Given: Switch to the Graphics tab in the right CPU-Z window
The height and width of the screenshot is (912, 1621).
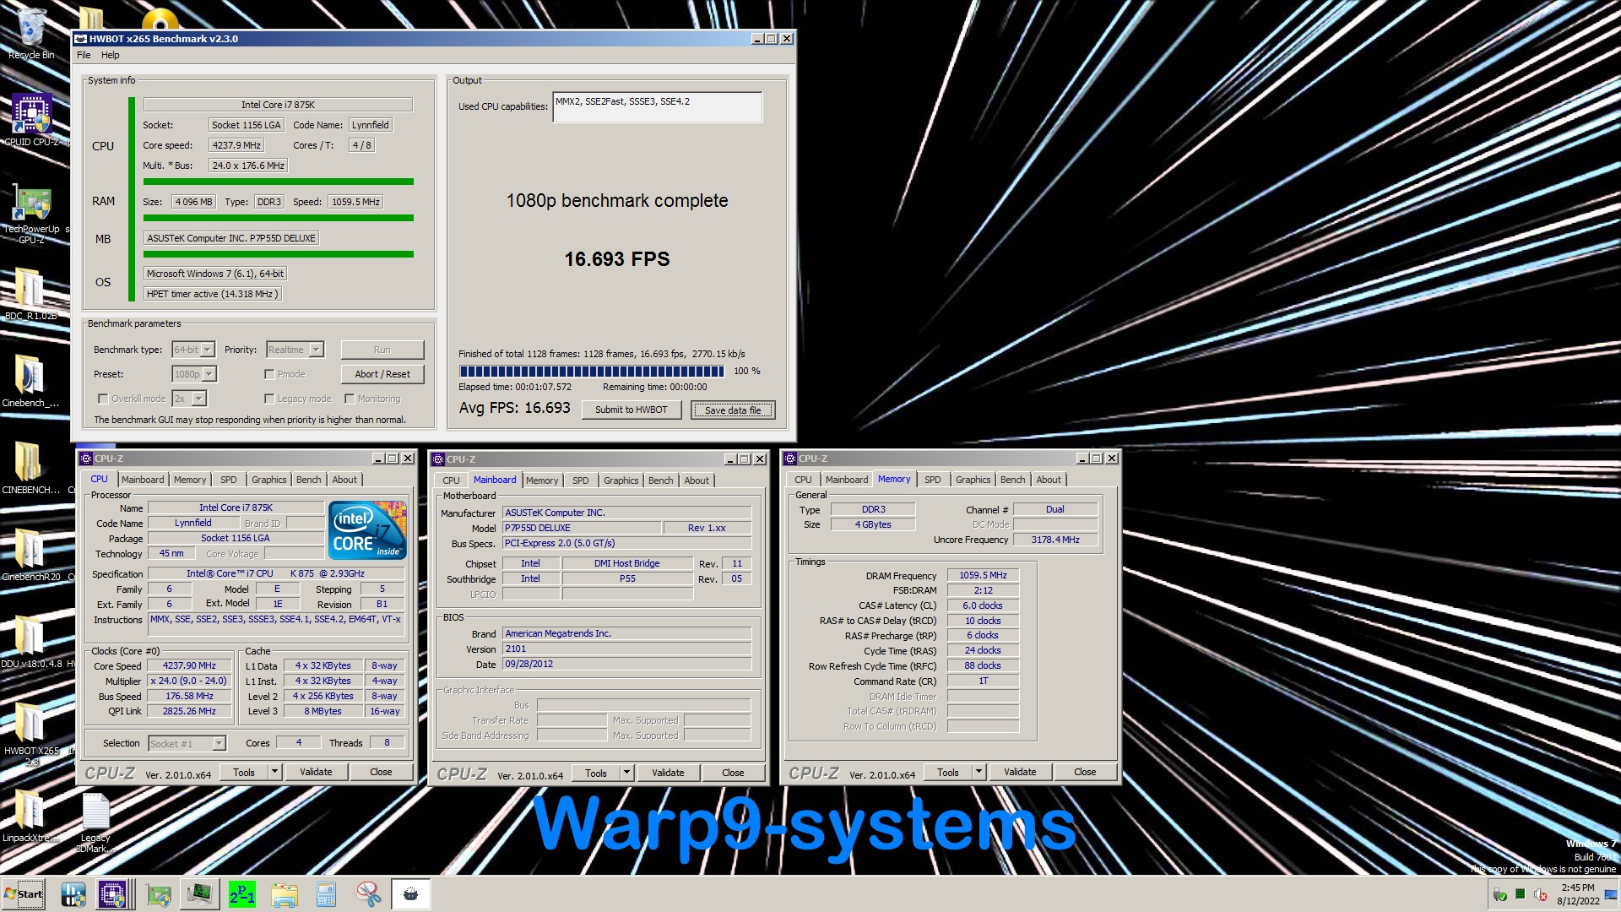Looking at the screenshot, I should tap(973, 480).
